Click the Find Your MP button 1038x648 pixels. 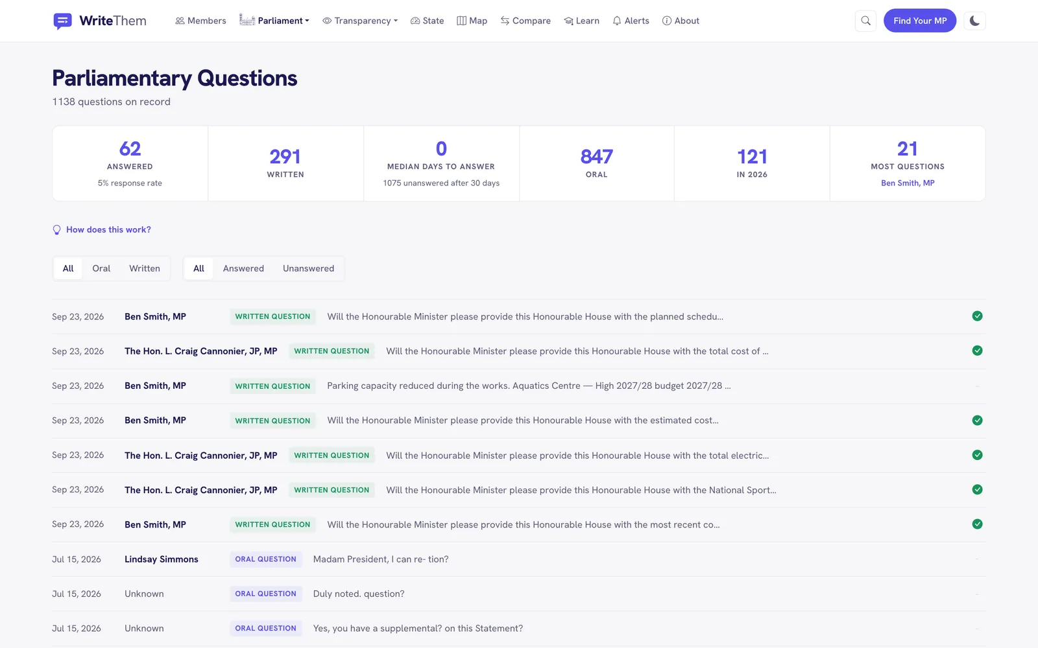click(920, 21)
